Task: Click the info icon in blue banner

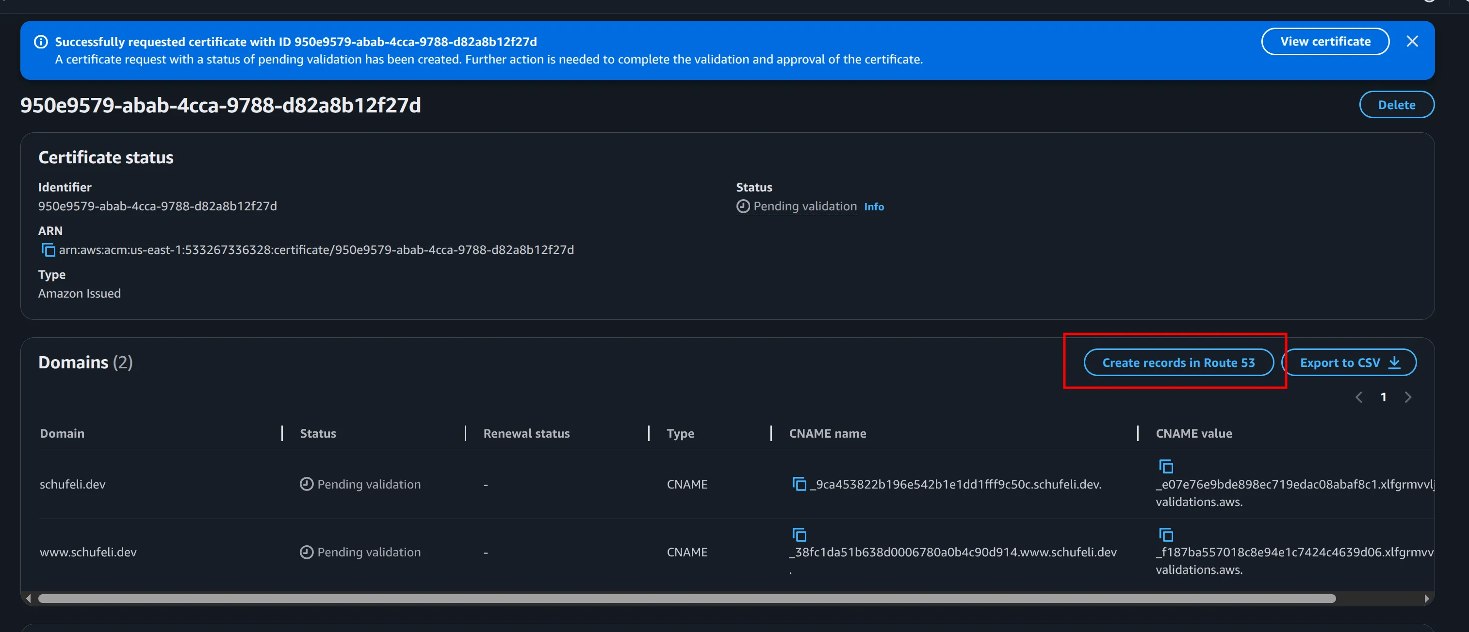Action: pyautogui.click(x=41, y=42)
